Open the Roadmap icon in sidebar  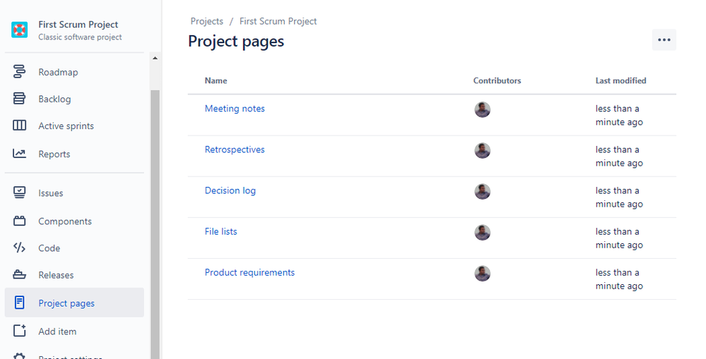coord(19,71)
